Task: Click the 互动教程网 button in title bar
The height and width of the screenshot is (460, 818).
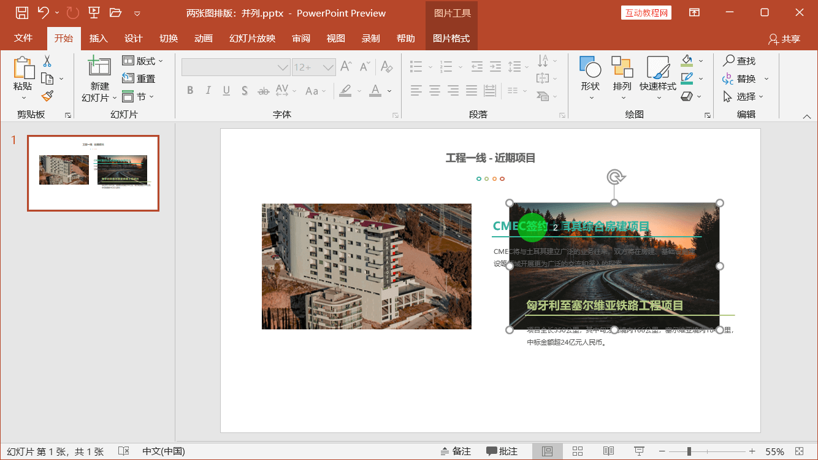Action: (646, 13)
